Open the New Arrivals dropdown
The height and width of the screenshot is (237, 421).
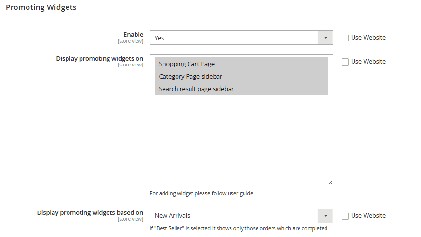pos(241,216)
